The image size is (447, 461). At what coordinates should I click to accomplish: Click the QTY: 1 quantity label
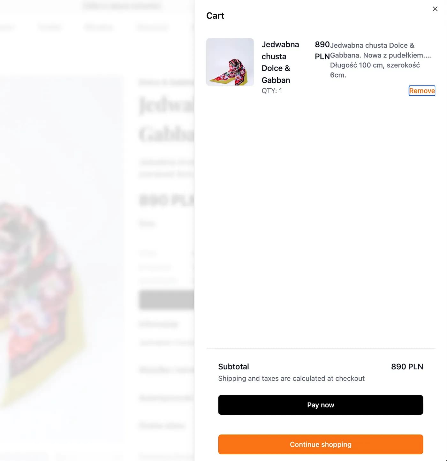point(272,91)
